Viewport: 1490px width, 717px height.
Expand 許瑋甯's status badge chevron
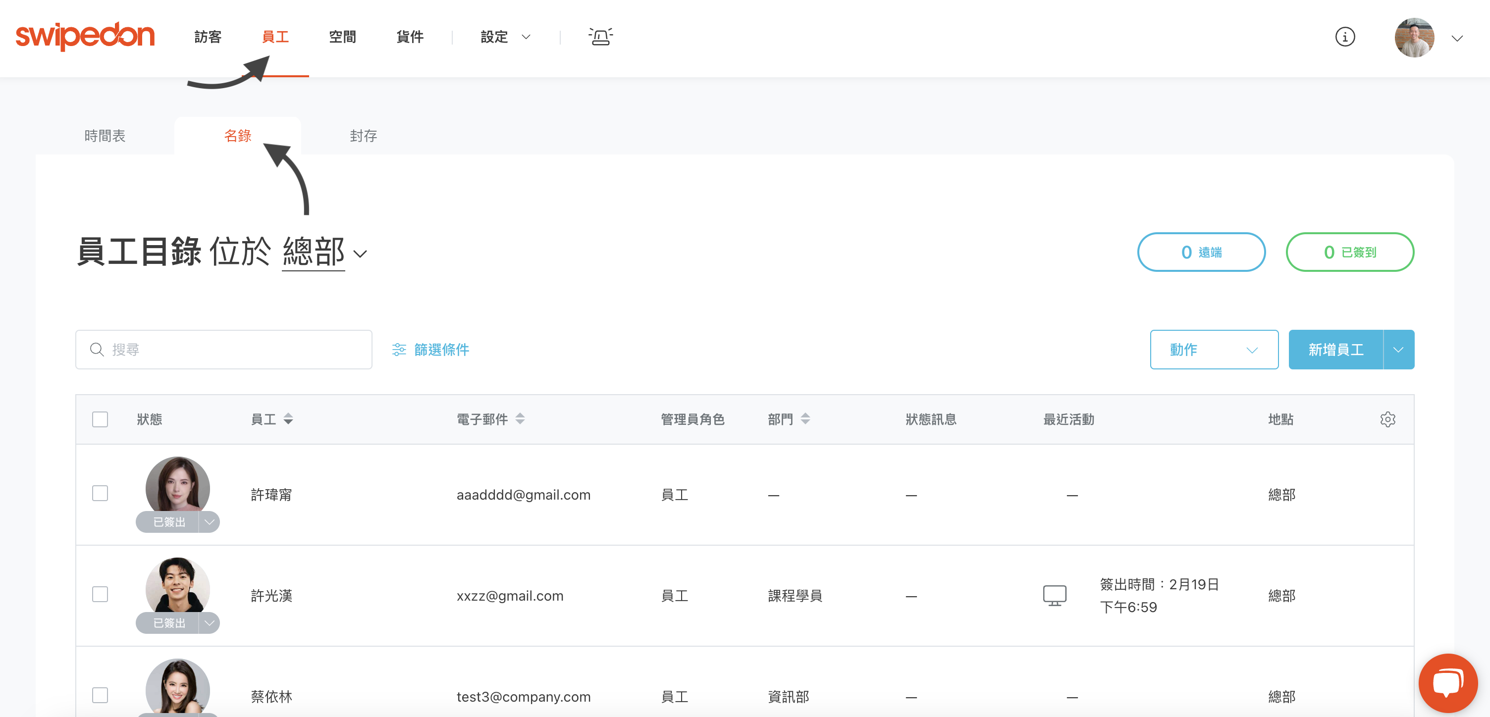210,522
